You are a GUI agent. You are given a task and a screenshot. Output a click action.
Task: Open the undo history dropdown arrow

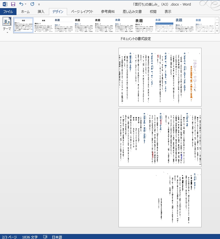click(25, 4)
